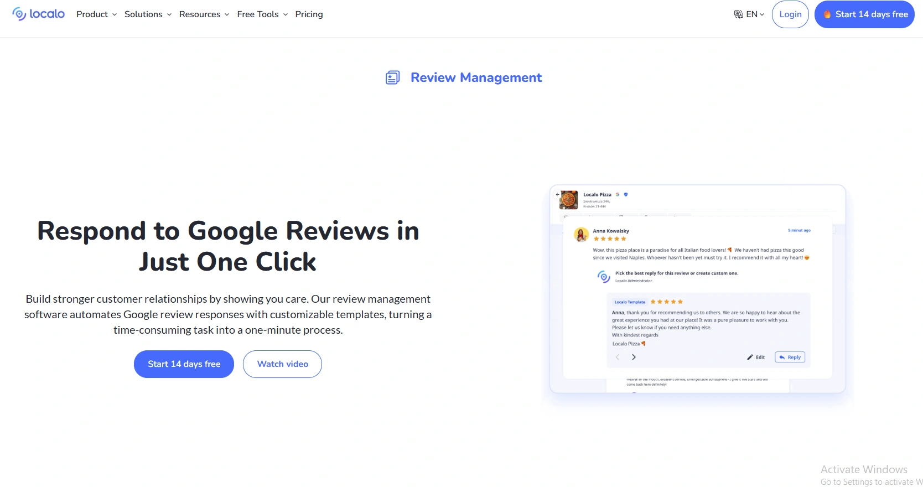Click the 'Pick the best reply' text
The image size is (923, 487).
pyautogui.click(x=676, y=273)
